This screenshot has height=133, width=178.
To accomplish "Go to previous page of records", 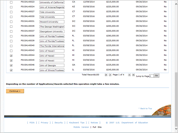I will coord(110,75).
